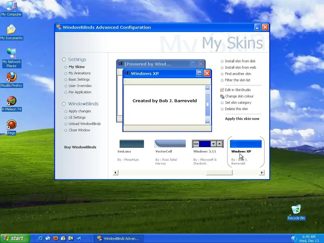Click Set skin category

(238, 103)
